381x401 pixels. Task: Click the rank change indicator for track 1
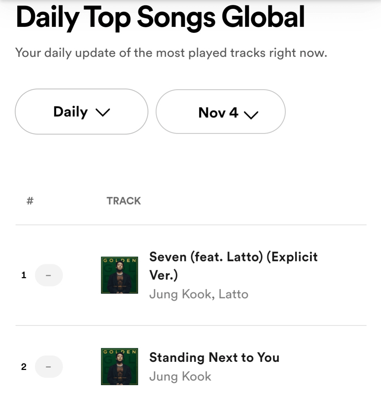[49, 275]
